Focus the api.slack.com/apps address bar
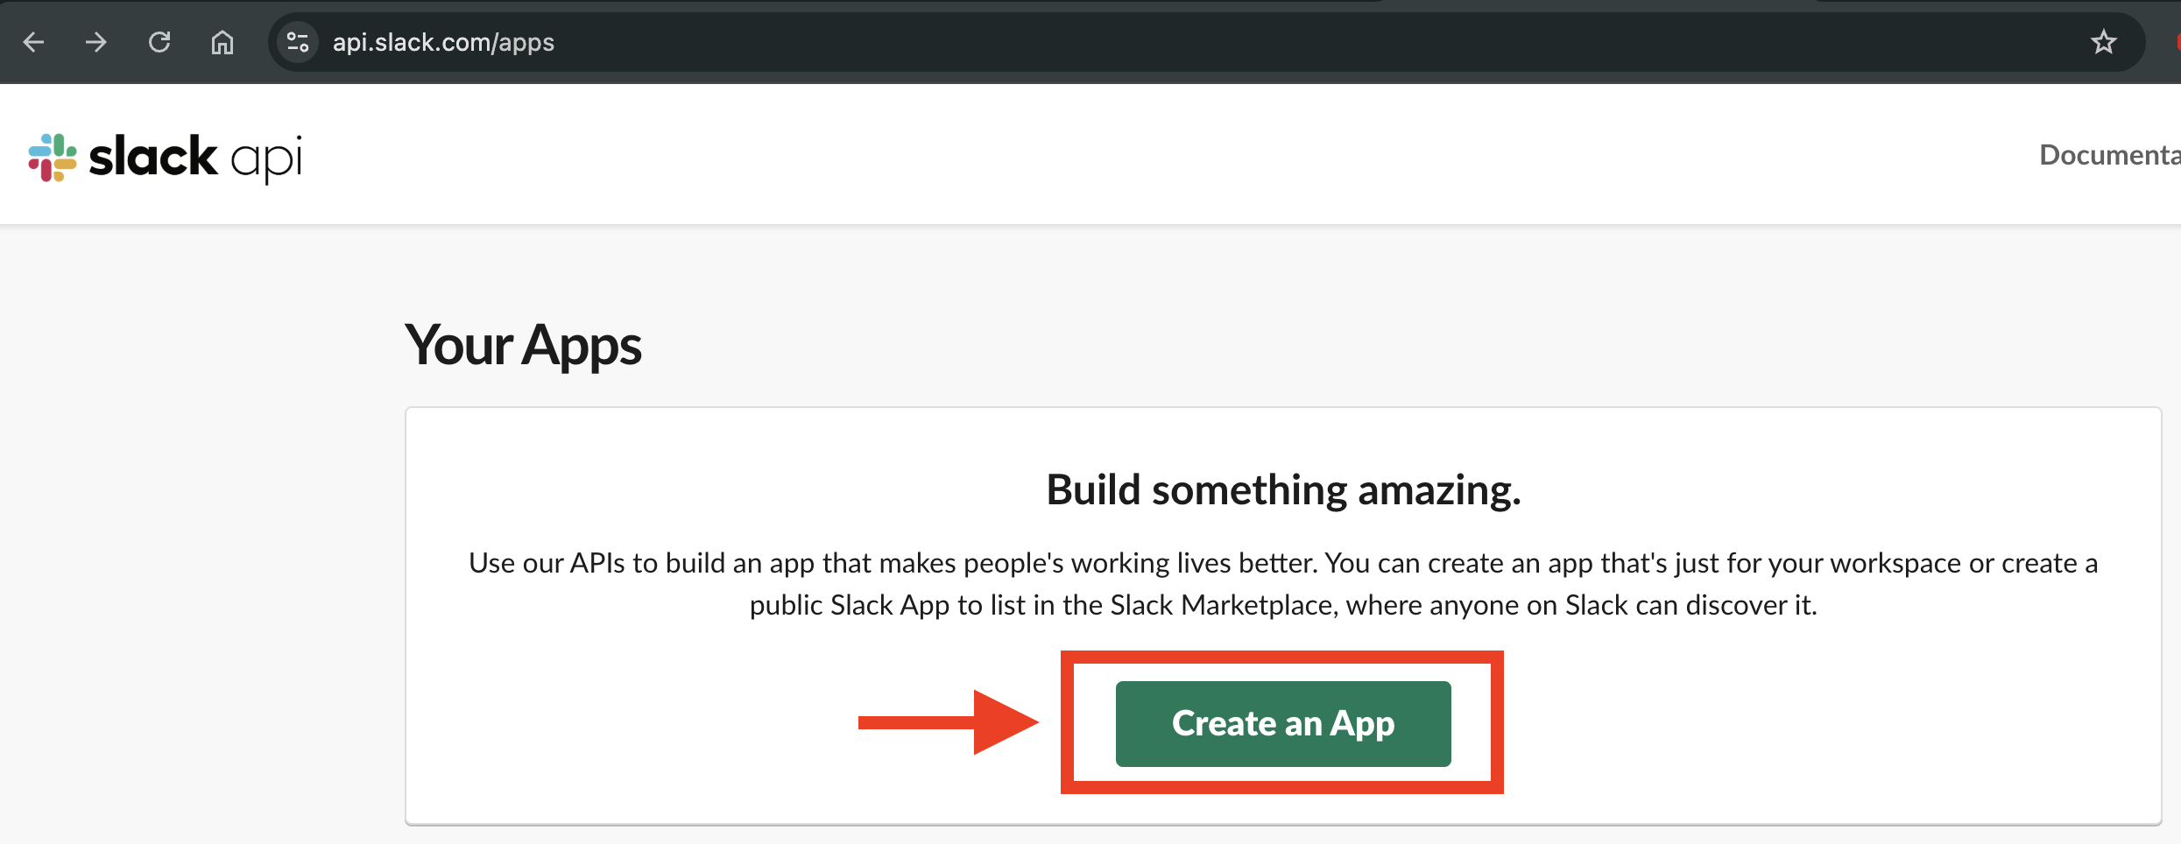This screenshot has width=2181, height=844. pos(1051,42)
